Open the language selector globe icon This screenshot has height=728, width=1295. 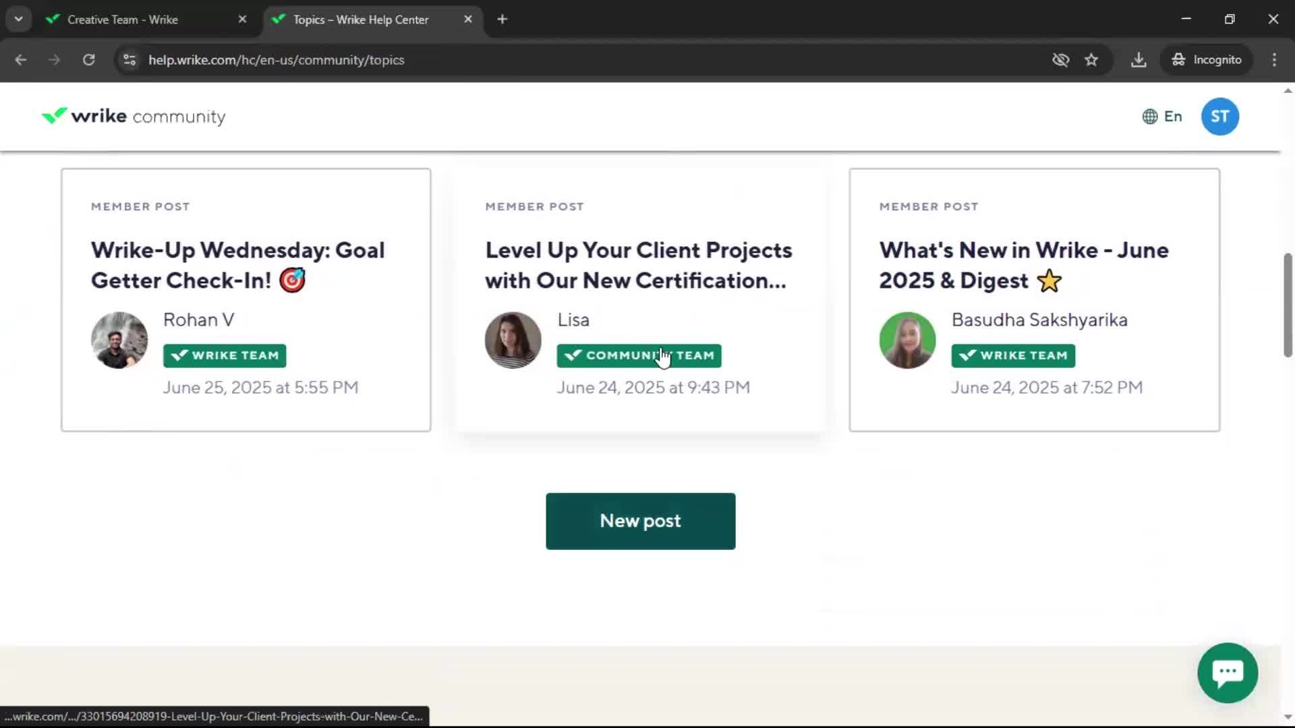(1150, 117)
